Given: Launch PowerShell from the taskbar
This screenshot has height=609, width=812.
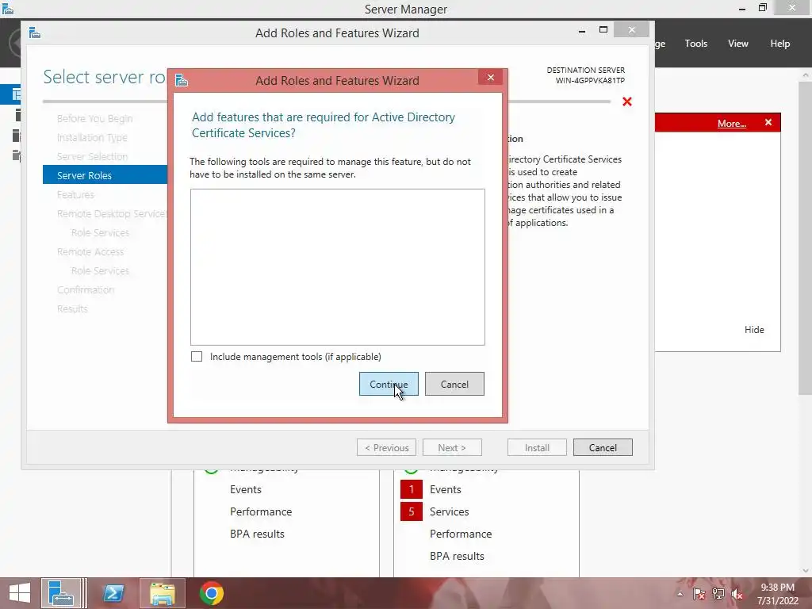Looking at the screenshot, I should (113, 593).
